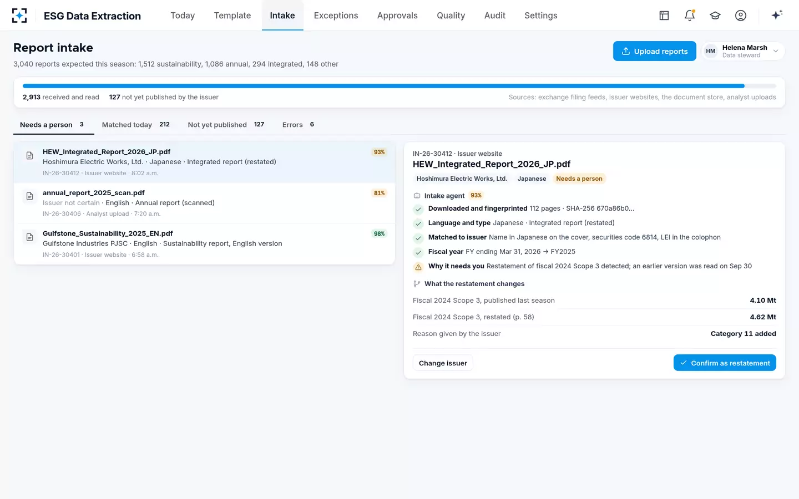The height and width of the screenshot is (499, 799).
Task: Switch to the Exceptions tab
Action: (336, 16)
